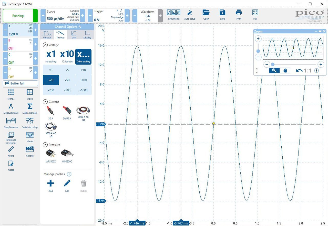Increase timebase with Scope plus button
The image size is (328, 226).
[83, 16]
